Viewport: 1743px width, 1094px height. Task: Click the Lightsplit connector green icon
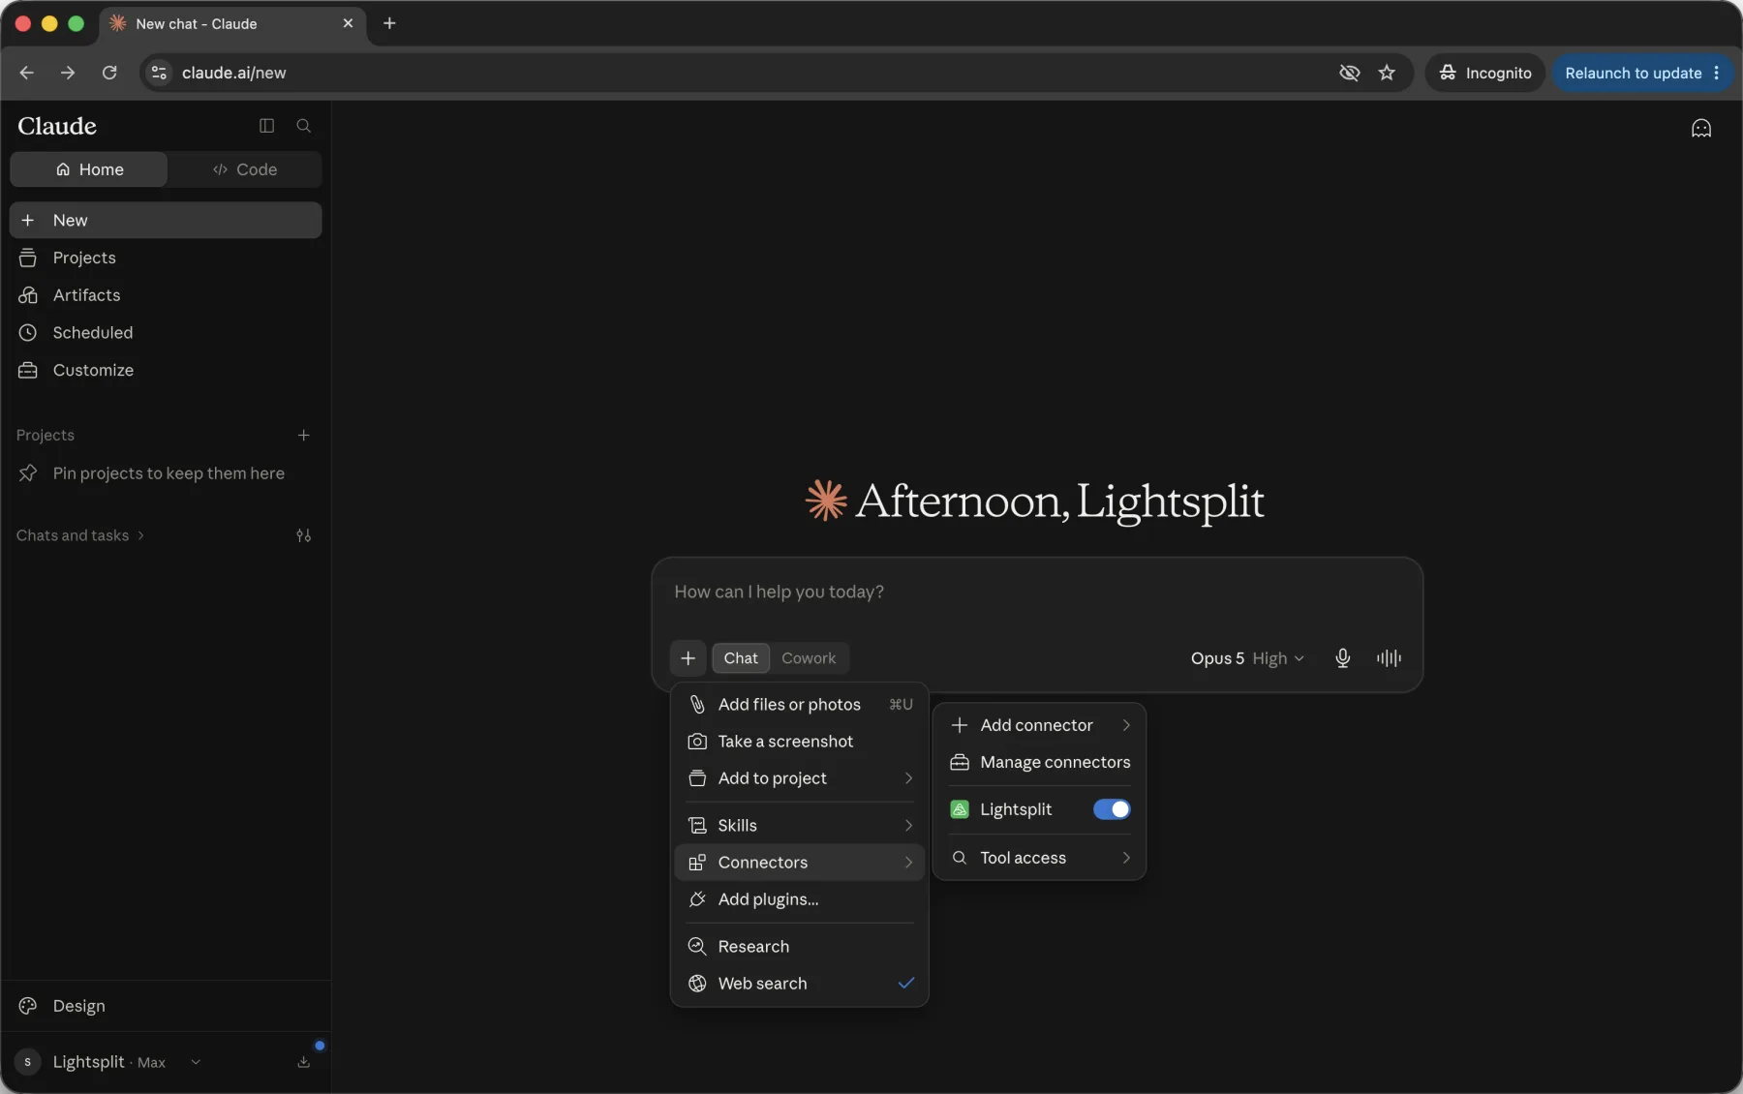960,809
